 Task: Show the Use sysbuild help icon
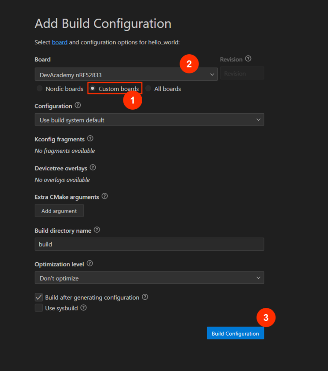[84, 307]
